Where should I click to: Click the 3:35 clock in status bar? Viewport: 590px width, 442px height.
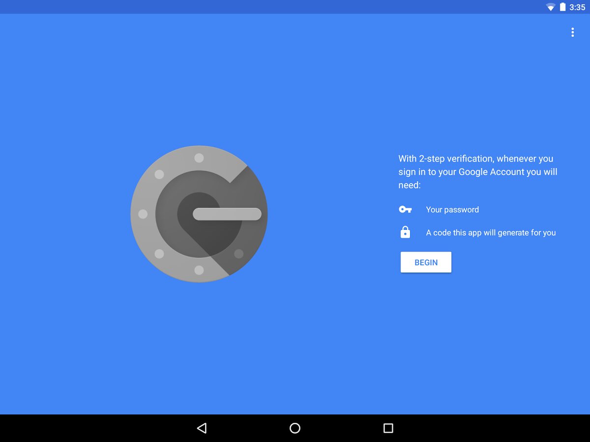coord(577,7)
